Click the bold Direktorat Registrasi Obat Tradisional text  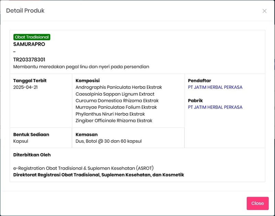pos(99,175)
